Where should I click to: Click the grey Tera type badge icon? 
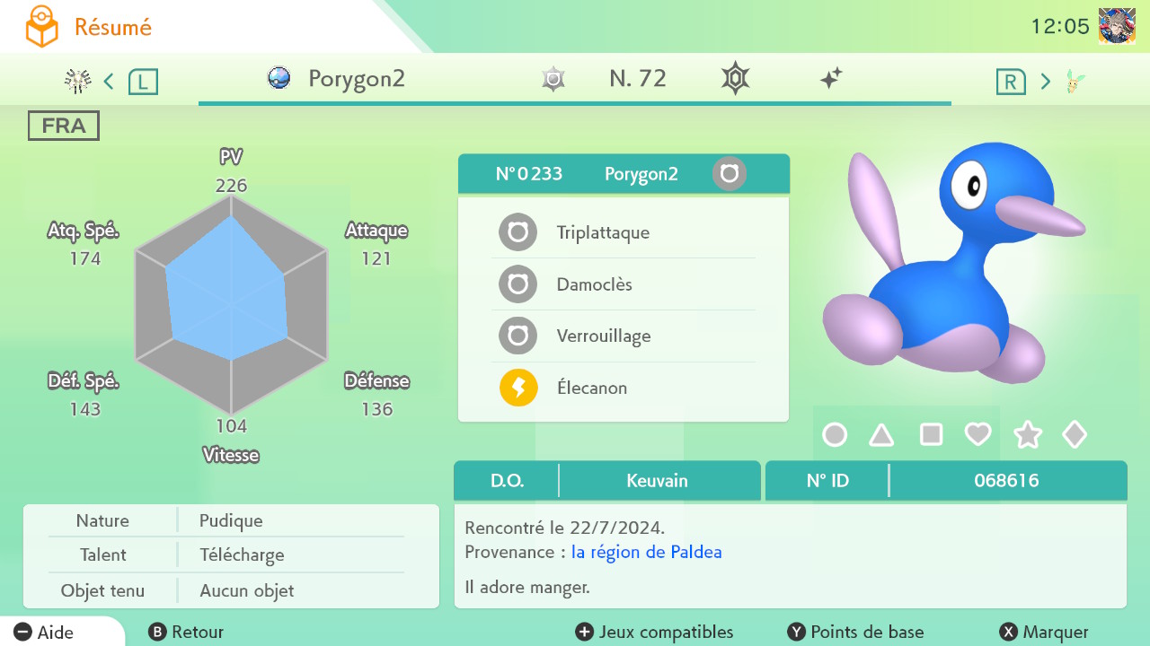click(554, 79)
